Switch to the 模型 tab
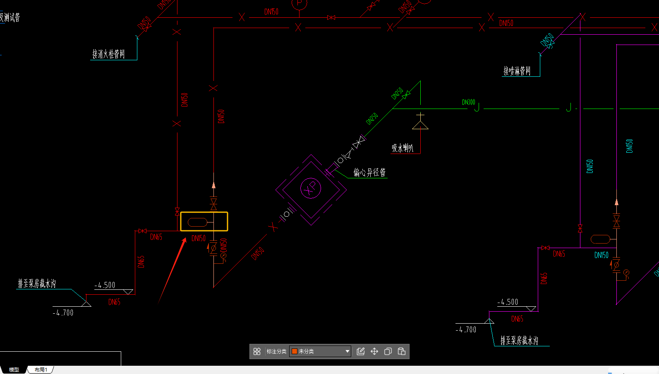Image resolution: width=659 pixels, height=374 pixels. pos(14,369)
